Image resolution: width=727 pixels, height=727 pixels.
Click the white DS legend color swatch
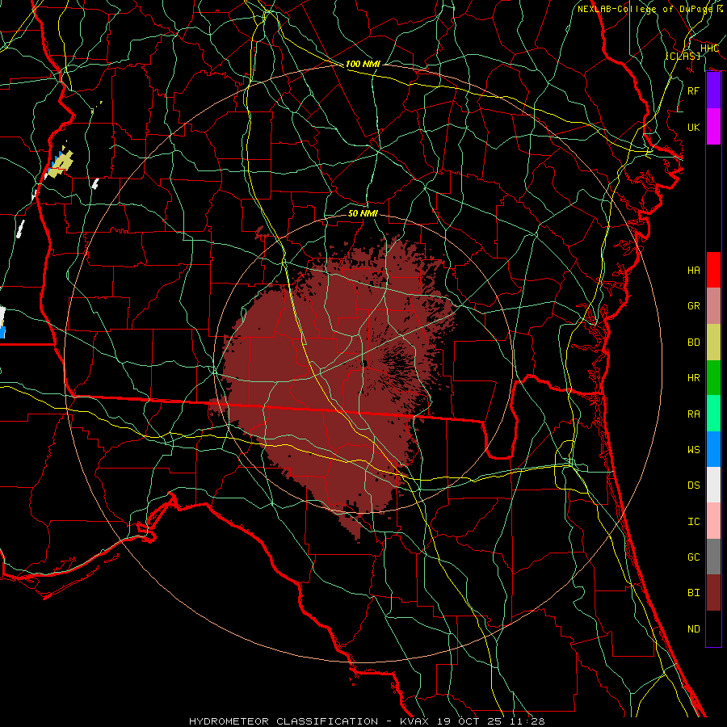pyautogui.click(x=713, y=485)
